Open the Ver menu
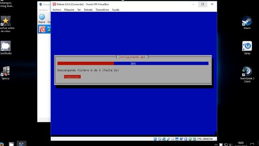Image resolution: width=259 pixels, height=146 pixels. click(79, 10)
